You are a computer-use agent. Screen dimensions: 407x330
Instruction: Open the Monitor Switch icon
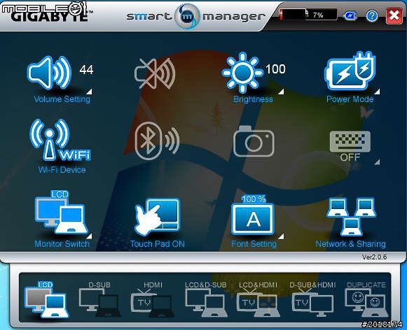[62, 213]
